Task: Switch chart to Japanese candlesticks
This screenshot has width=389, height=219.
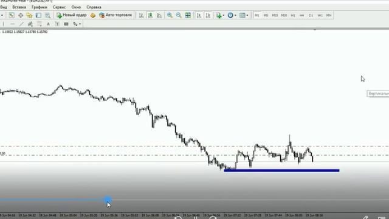Action: (x=150, y=15)
